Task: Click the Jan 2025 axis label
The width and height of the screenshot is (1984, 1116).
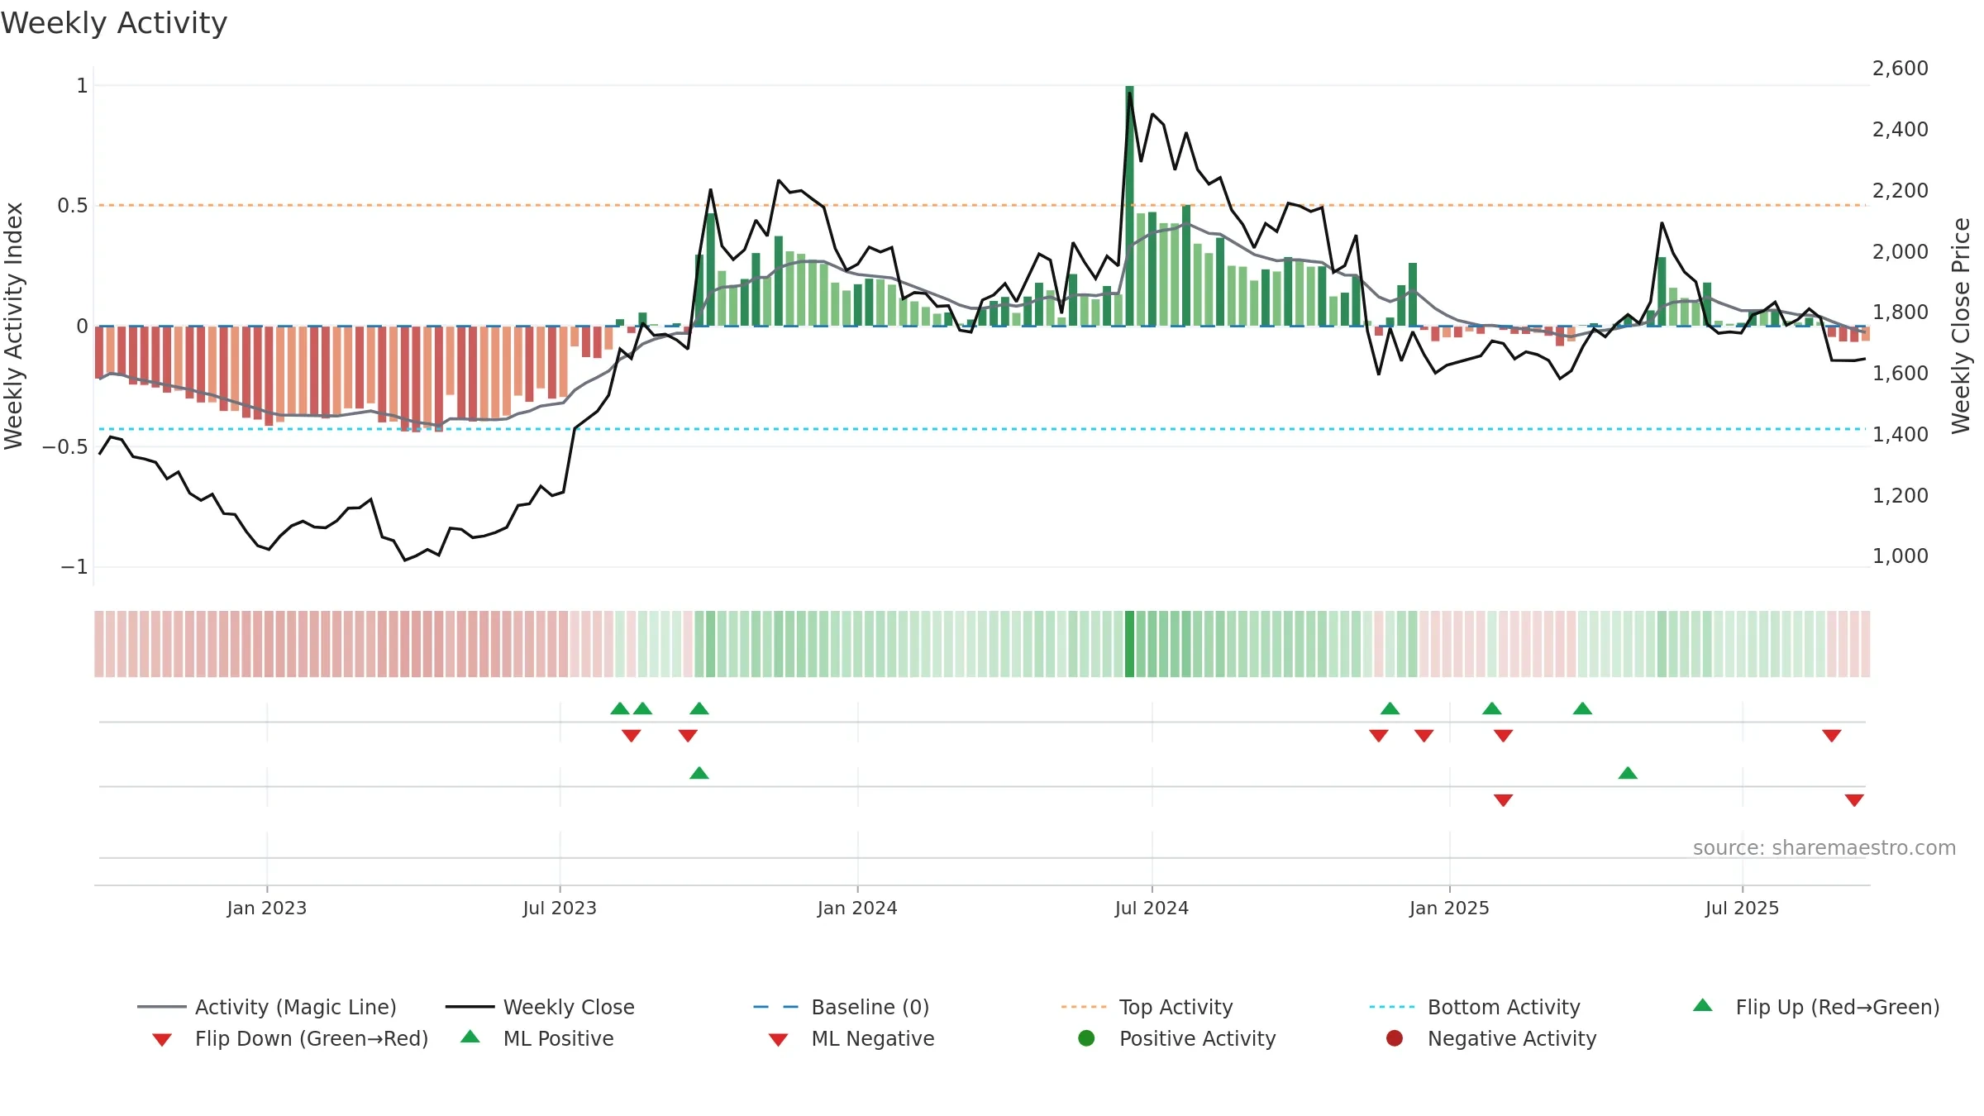Action: tap(1449, 908)
